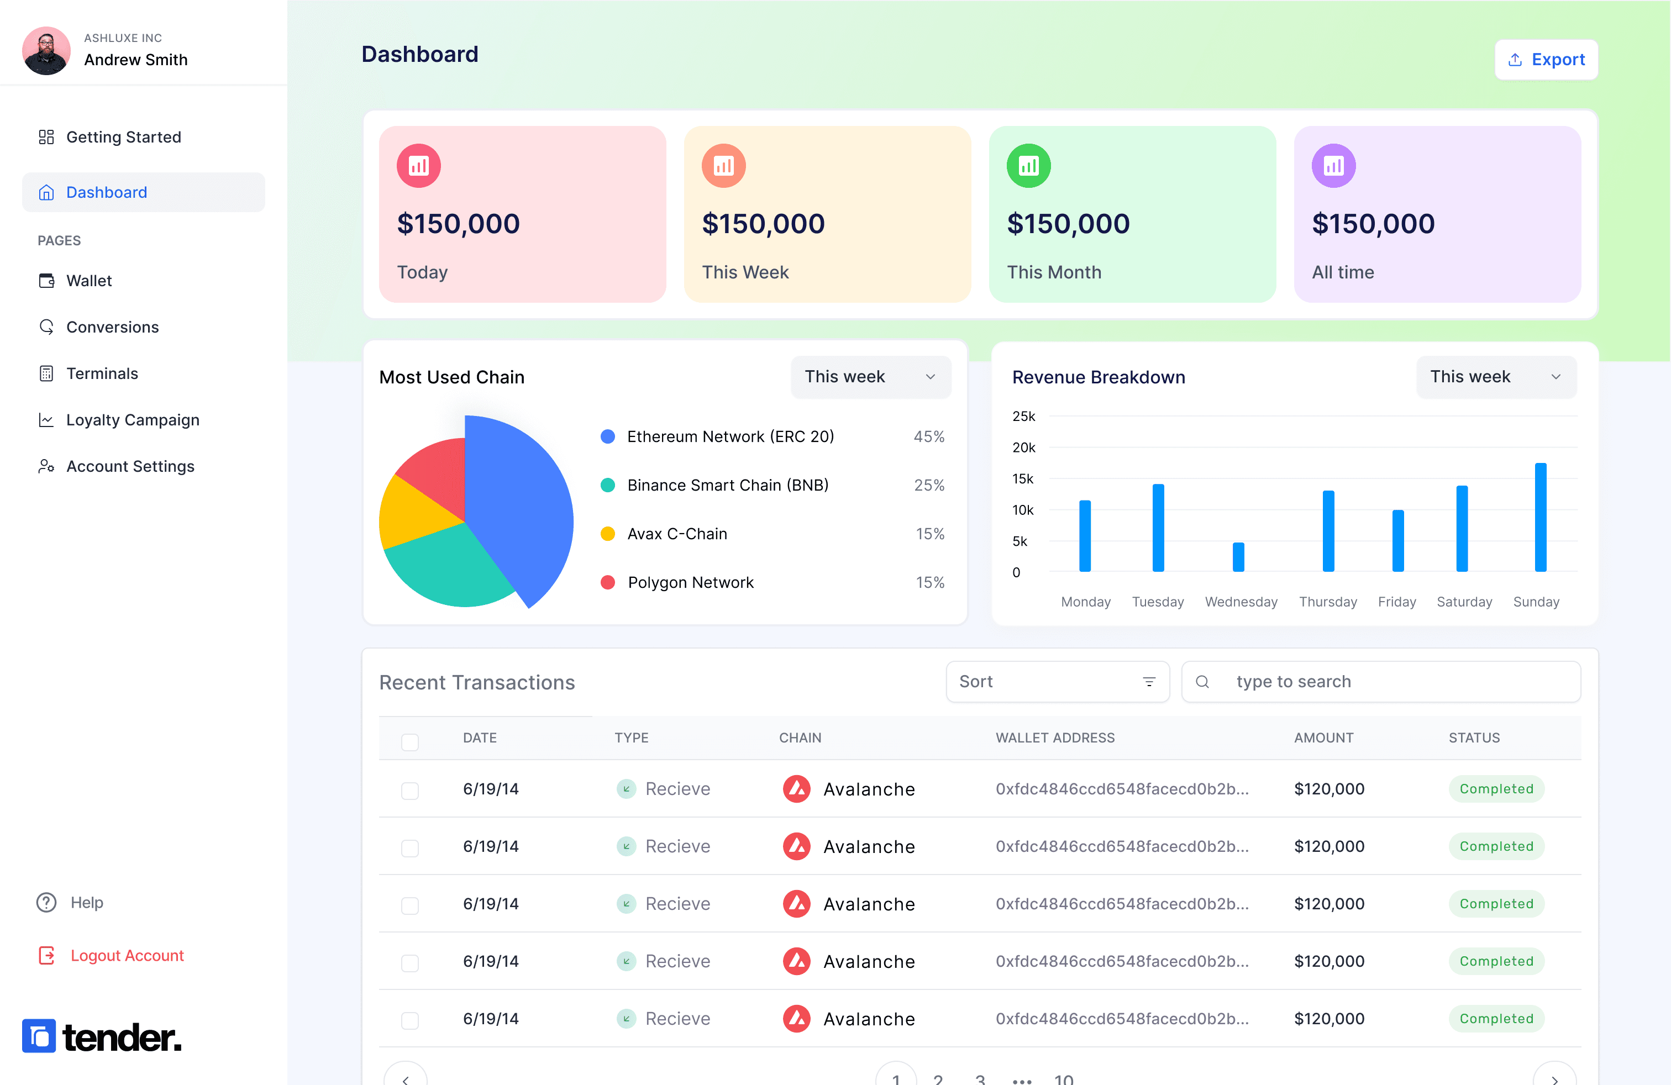Click the Avalanche logo in second transaction row
The image size is (1671, 1085).
click(796, 846)
